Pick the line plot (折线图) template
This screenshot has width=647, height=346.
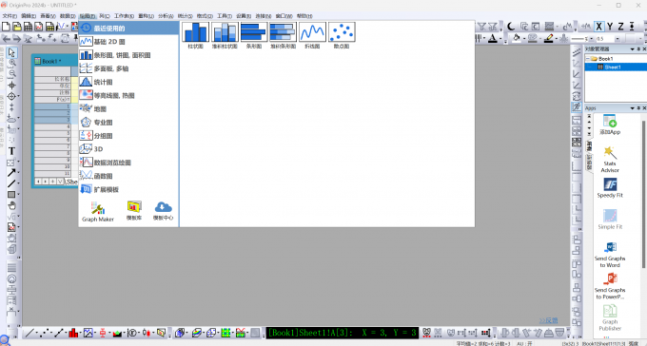pyautogui.click(x=312, y=35)
